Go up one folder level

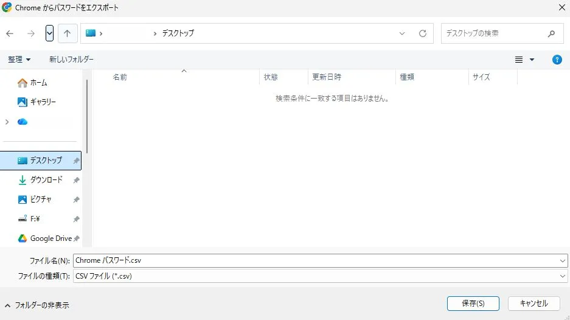68,33
